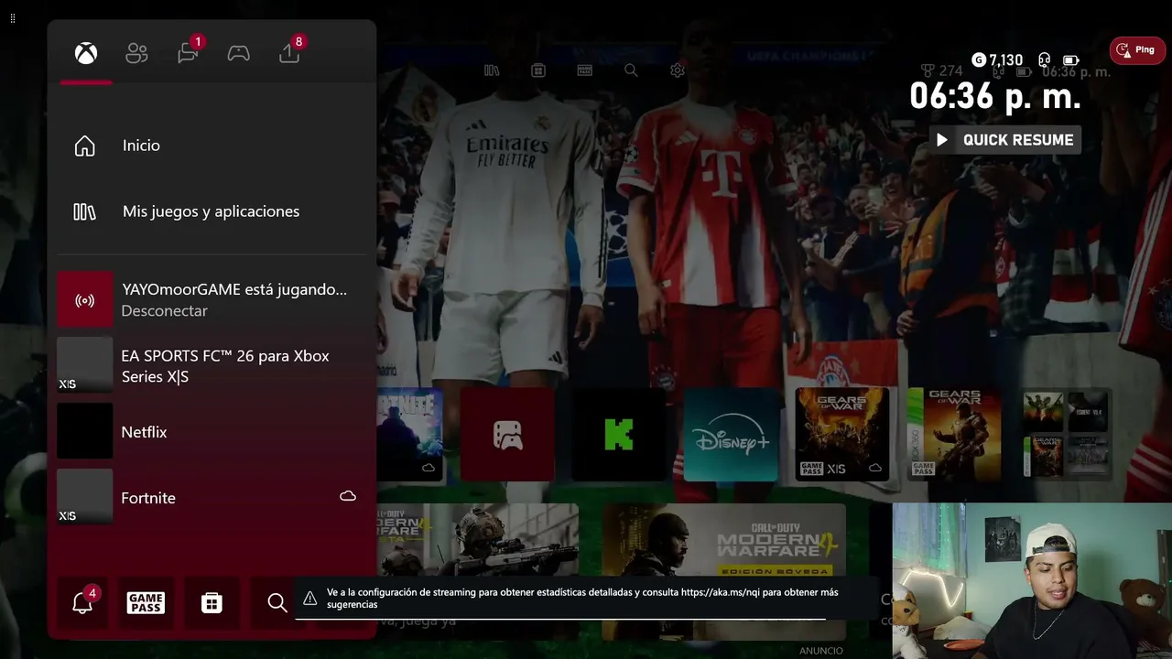Launch Fortnite from the guide's recent list

pos(212,497)
